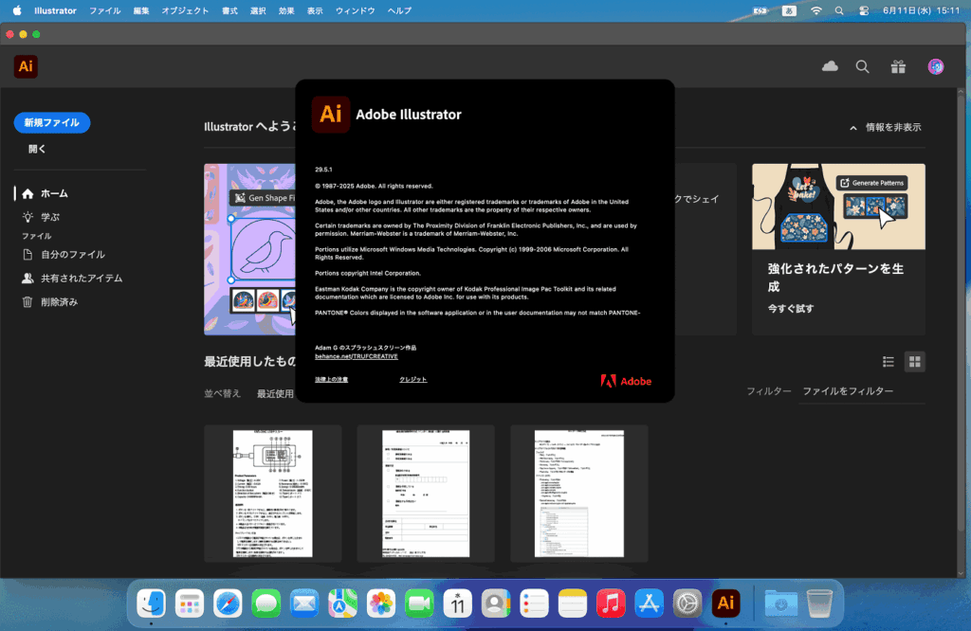Open App Store from the Dock
971x631 pixels.
(649, 604)
